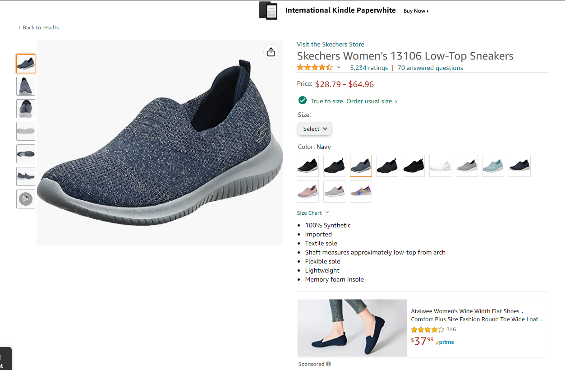Click the Kindle Paperwhite device icon
Screen dimensions: 565x370
268,11
